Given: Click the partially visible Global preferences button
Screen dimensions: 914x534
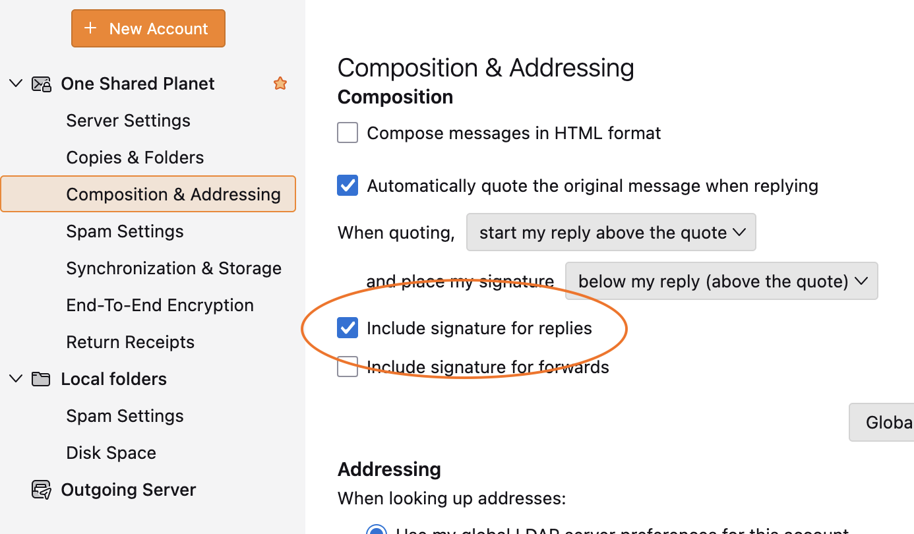Looking at the screenshot, I should pyautogui.click(x=884, y=422).
